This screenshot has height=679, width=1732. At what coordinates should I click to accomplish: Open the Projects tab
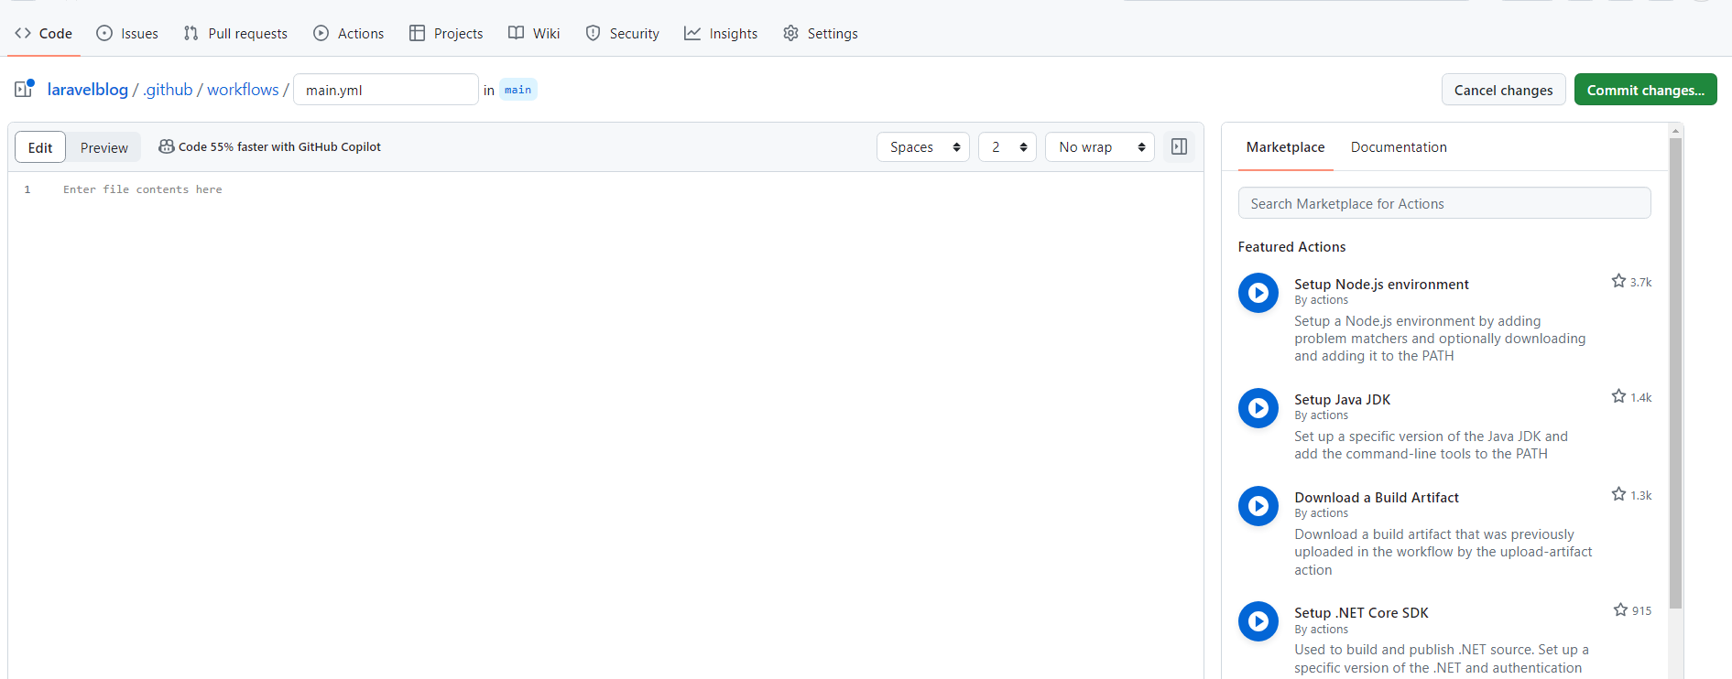click(446, 33)
